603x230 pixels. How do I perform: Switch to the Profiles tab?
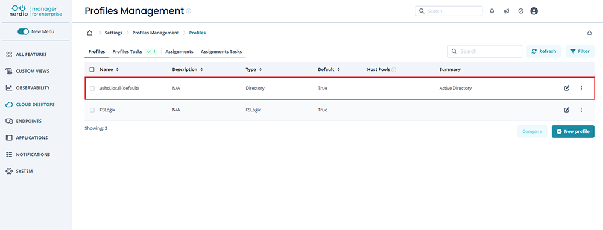[96, 51]
